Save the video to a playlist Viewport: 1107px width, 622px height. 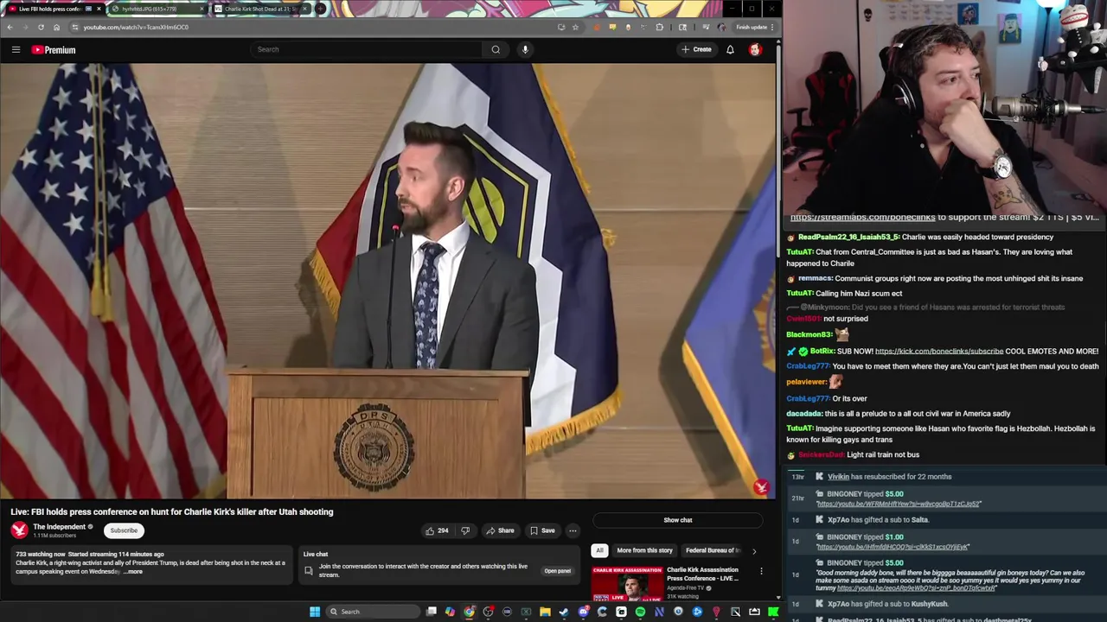coord(542,530)
